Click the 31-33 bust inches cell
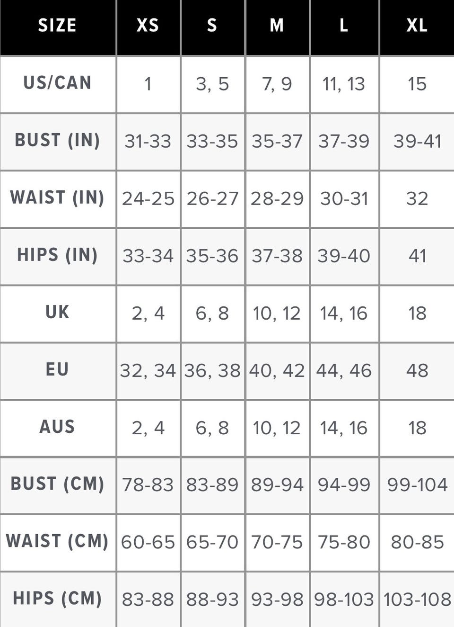Viewport: 454px width, 627px height. coord(148,141)
